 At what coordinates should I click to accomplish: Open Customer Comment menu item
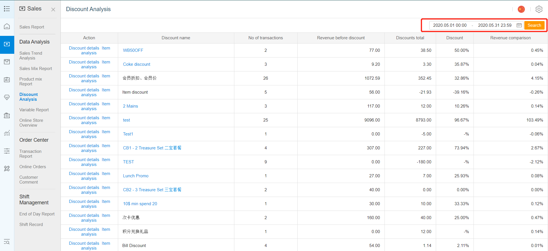tap(29, 180)
